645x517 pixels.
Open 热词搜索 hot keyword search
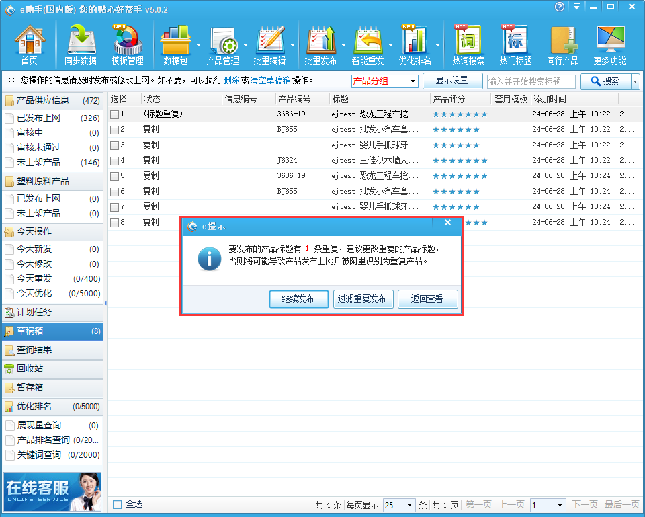468,45
